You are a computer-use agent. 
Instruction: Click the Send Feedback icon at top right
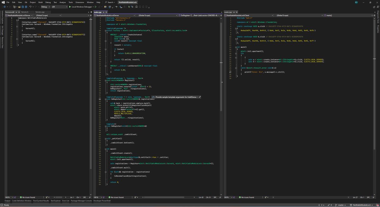(378, 7)
